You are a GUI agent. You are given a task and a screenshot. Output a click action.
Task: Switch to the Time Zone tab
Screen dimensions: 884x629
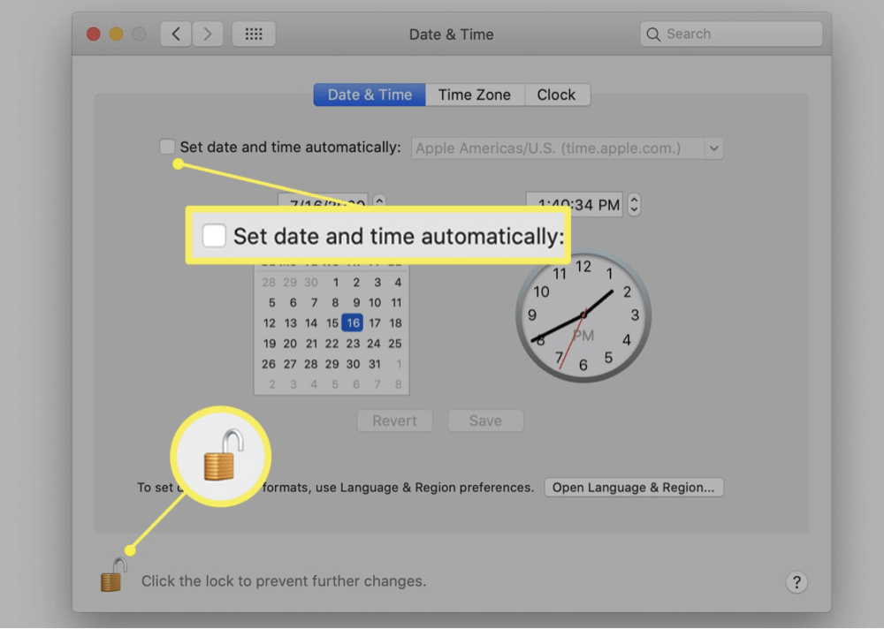pos(475,94)
